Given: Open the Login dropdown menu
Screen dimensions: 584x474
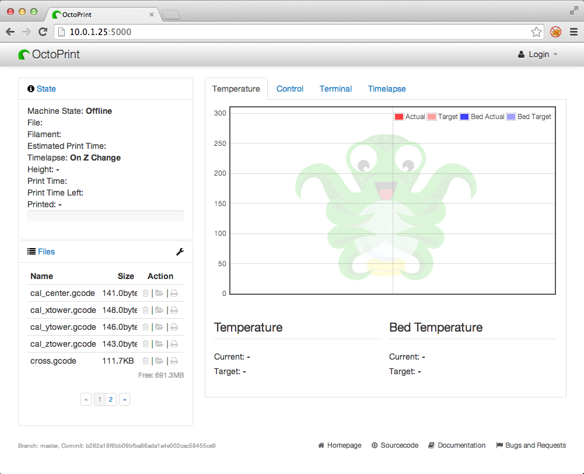Looking at the screenshot, I should pos(538,54).
